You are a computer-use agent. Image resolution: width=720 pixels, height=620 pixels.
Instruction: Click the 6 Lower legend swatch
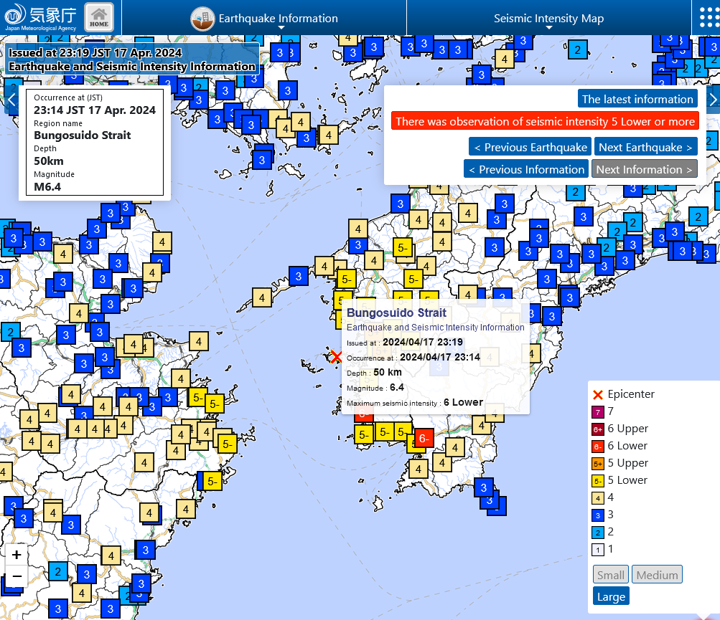pos(597,447)
